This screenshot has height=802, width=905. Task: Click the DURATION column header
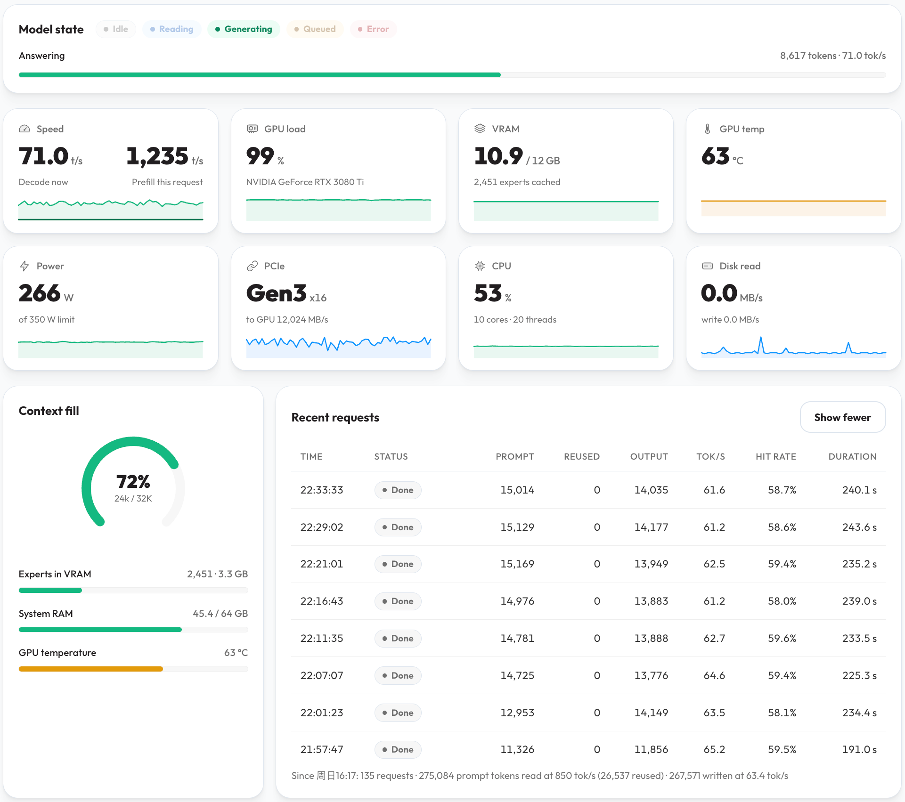[x=852, y=456]
